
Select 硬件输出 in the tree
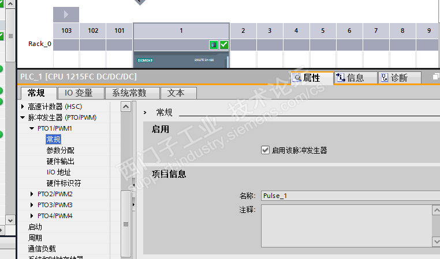pyautogui.click(x=60, y=161)
